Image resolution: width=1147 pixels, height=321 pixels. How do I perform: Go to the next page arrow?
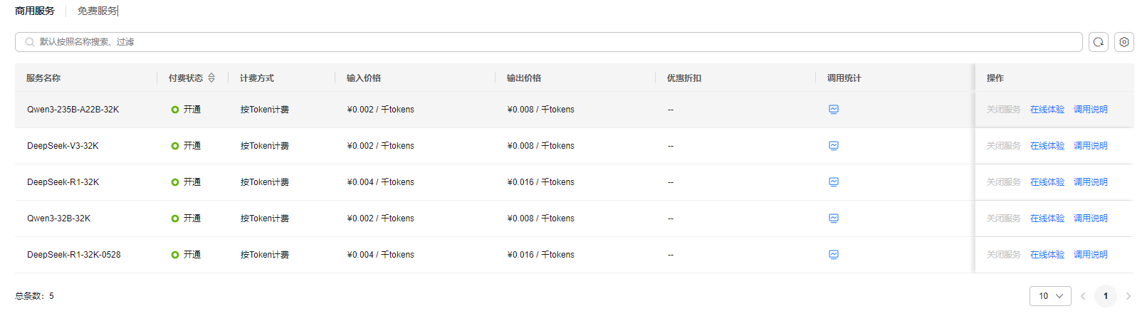coord(1128,296)
